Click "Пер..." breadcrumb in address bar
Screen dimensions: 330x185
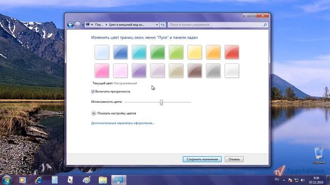coord(99,25)
